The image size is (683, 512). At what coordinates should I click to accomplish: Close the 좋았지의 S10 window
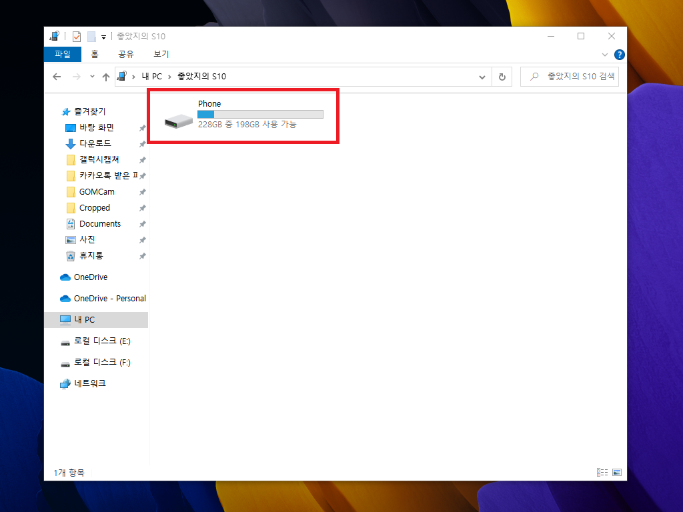point(612,36)
